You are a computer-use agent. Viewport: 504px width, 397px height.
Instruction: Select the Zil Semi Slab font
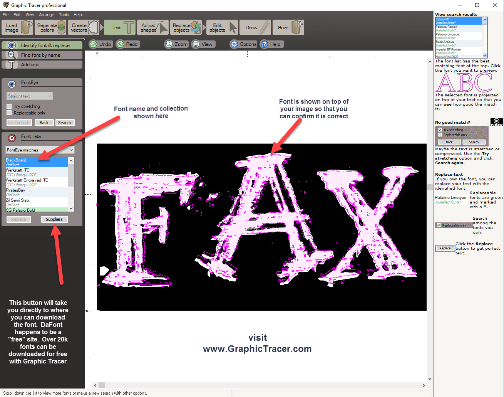click(37, 202)
